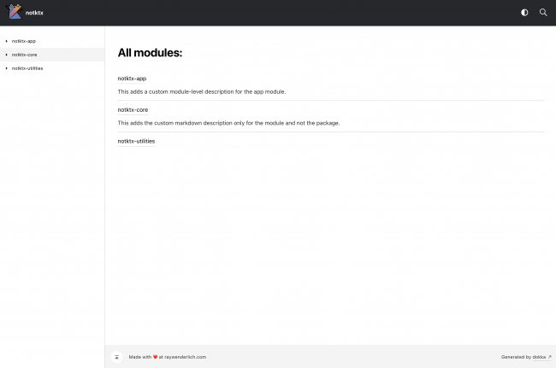Open the notktx-utilities module link
556x368 pixels.
coord(137,141)
